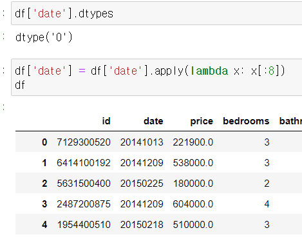302x237 pixels.
Task: Click the lambda keyword in code
Action: [x=209, y=71]
